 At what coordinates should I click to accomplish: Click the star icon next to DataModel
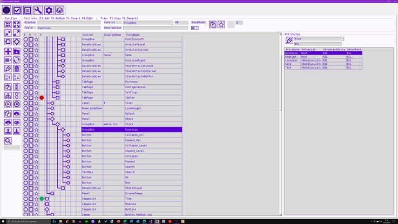(221, 25)
